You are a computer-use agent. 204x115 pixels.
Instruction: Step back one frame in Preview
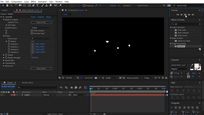181,15
